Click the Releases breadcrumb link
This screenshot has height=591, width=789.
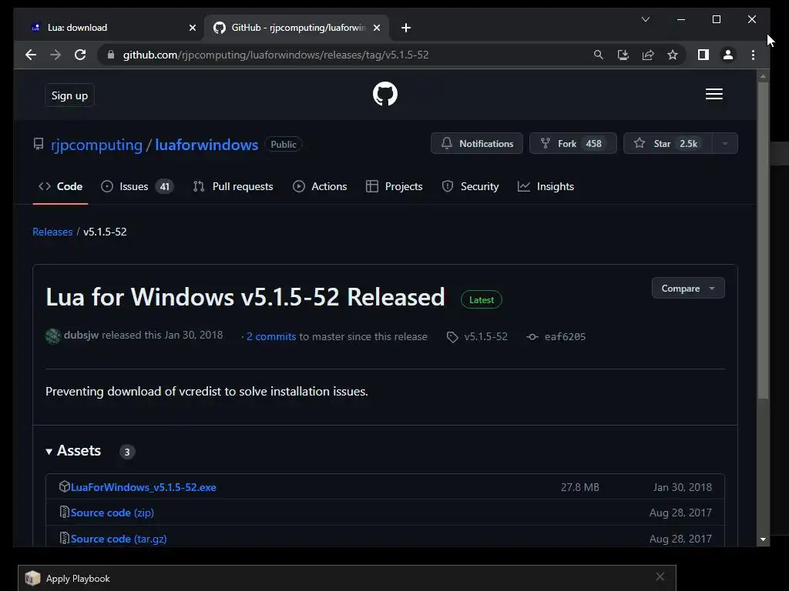pyautogui.click(x=52, y=232)
